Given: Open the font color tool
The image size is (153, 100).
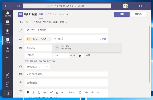Looking at the screenshot, I should (57, 92).
